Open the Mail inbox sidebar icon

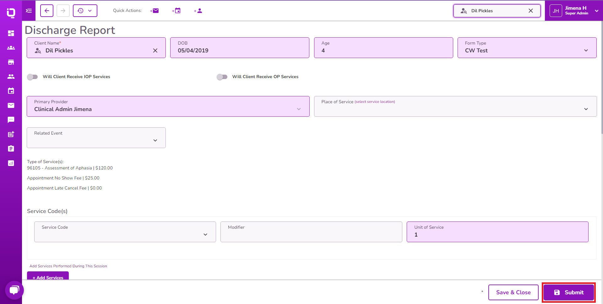11,105
